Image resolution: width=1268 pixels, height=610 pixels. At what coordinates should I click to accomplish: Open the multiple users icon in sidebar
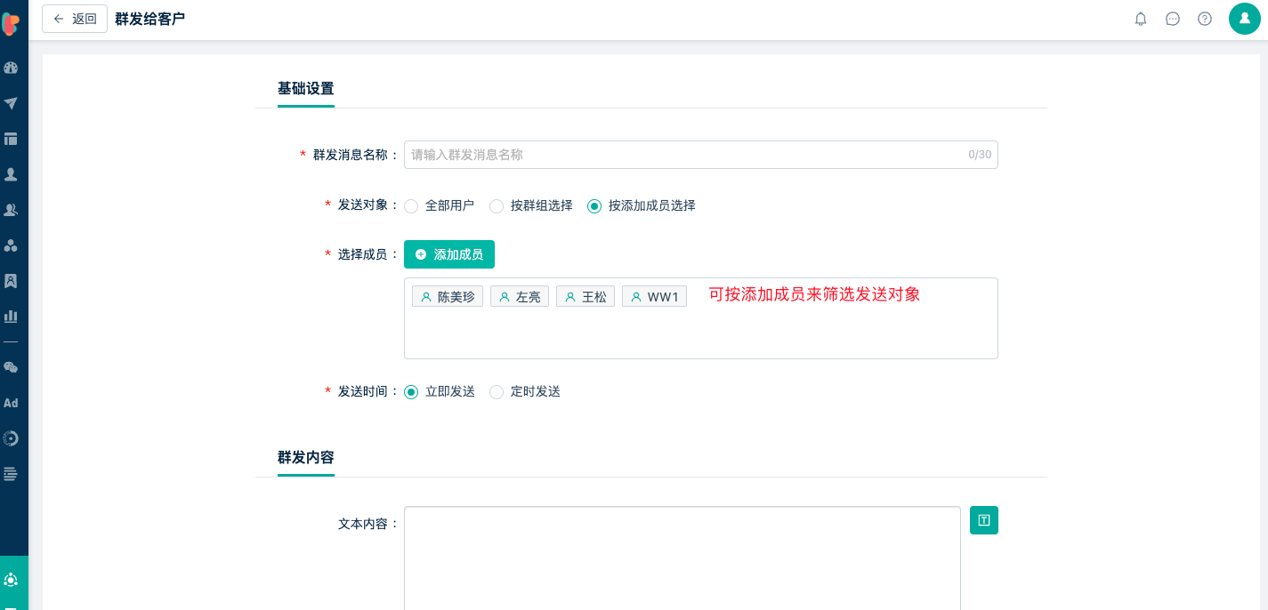(x=11, y=210)
